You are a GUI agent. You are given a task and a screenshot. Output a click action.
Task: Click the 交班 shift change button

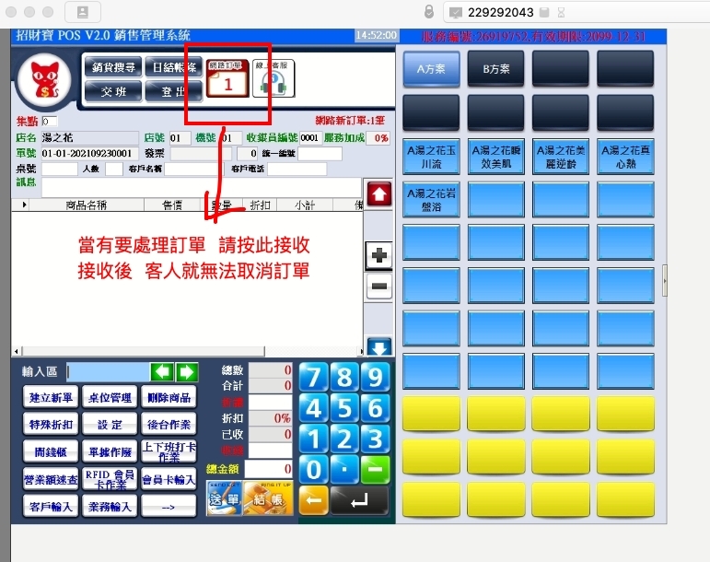[x=113, y=92]
